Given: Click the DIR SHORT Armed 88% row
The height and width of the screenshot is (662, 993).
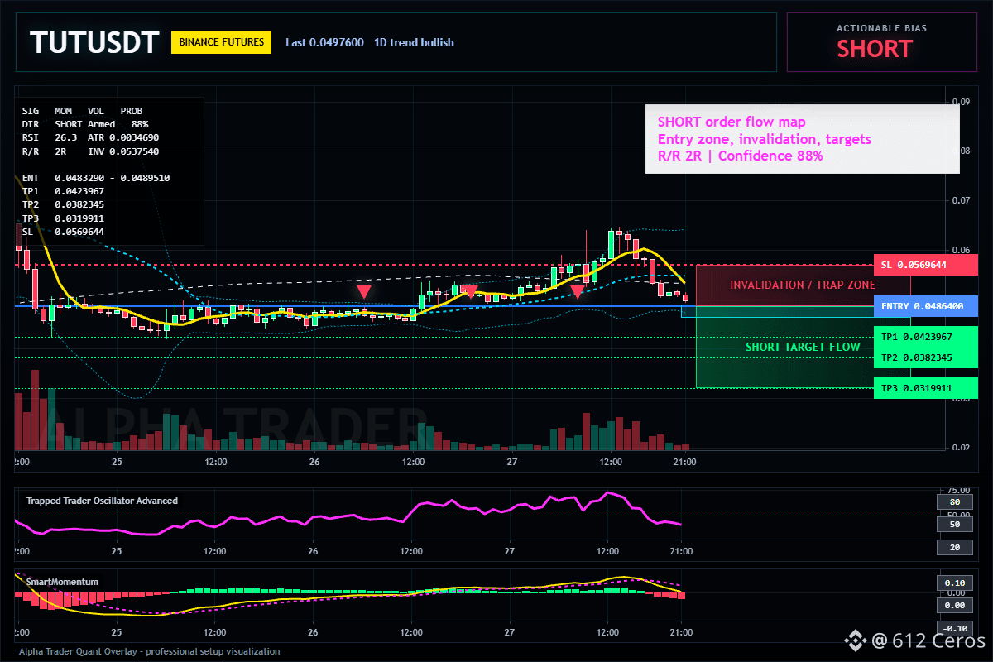Looking at the screenshot, I should [85, 123].
